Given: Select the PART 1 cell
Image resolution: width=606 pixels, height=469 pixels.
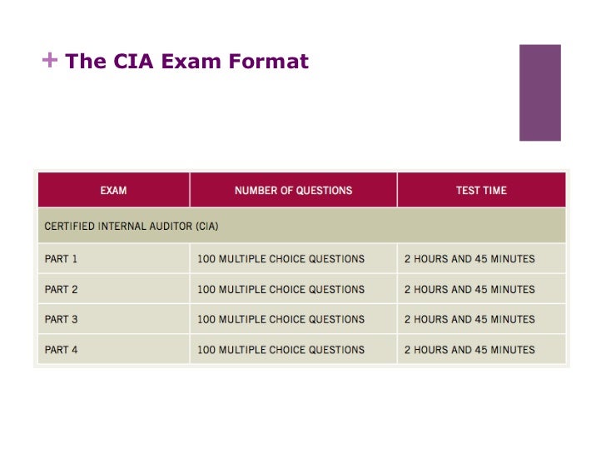Looking at the screenshot, I should pyautogui.click(x=113, y=258).
